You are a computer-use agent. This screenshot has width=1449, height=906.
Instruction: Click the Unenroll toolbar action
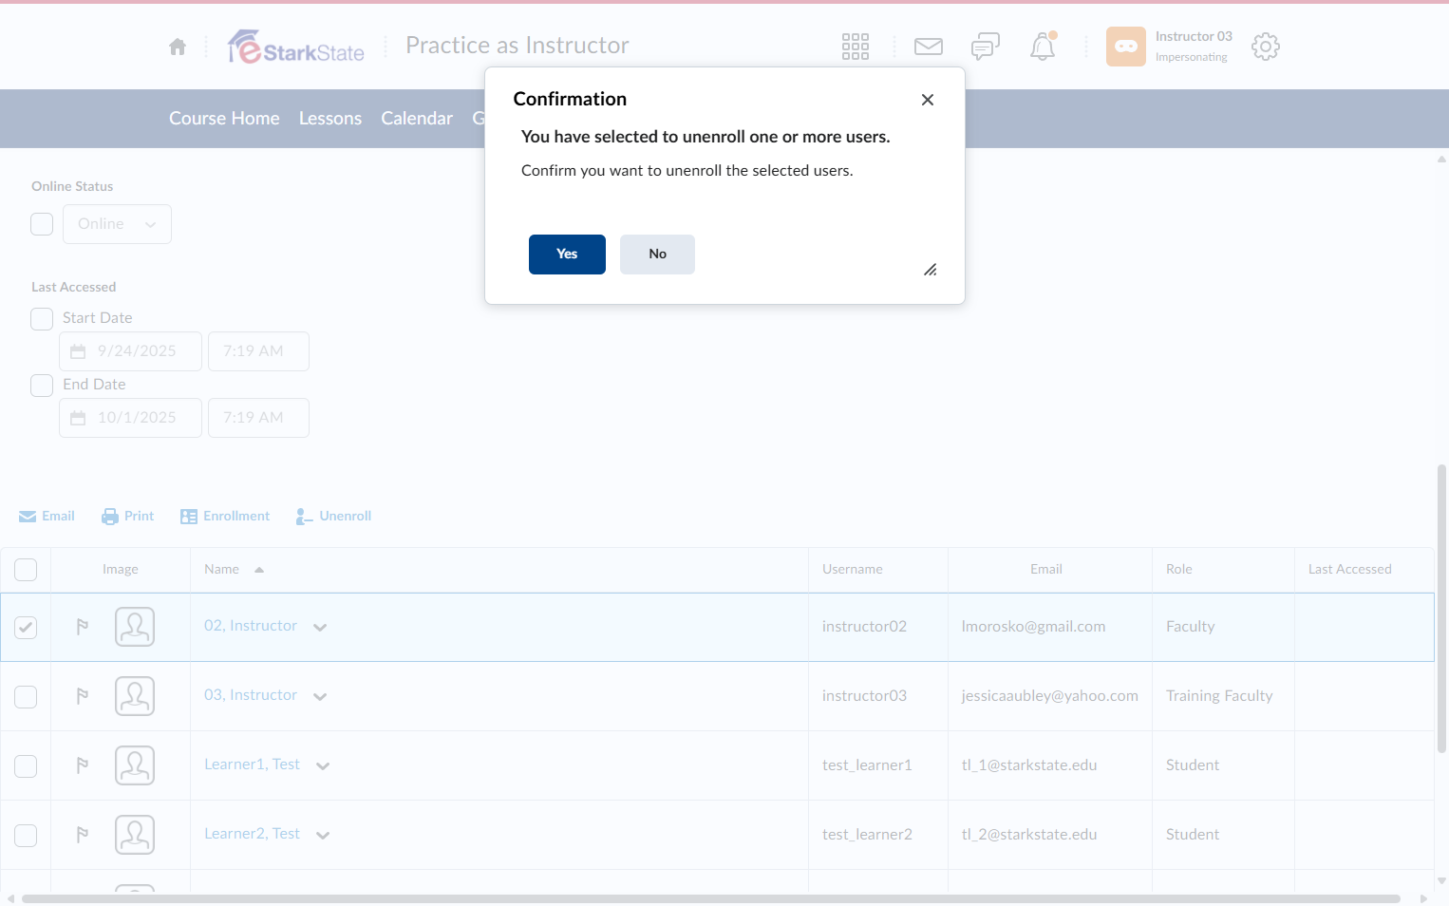pyautogui.click(x=333, y=516)
